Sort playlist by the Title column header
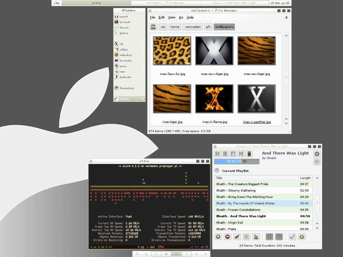 point(257,178)
